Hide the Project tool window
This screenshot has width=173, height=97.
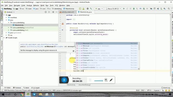(56, 12)
